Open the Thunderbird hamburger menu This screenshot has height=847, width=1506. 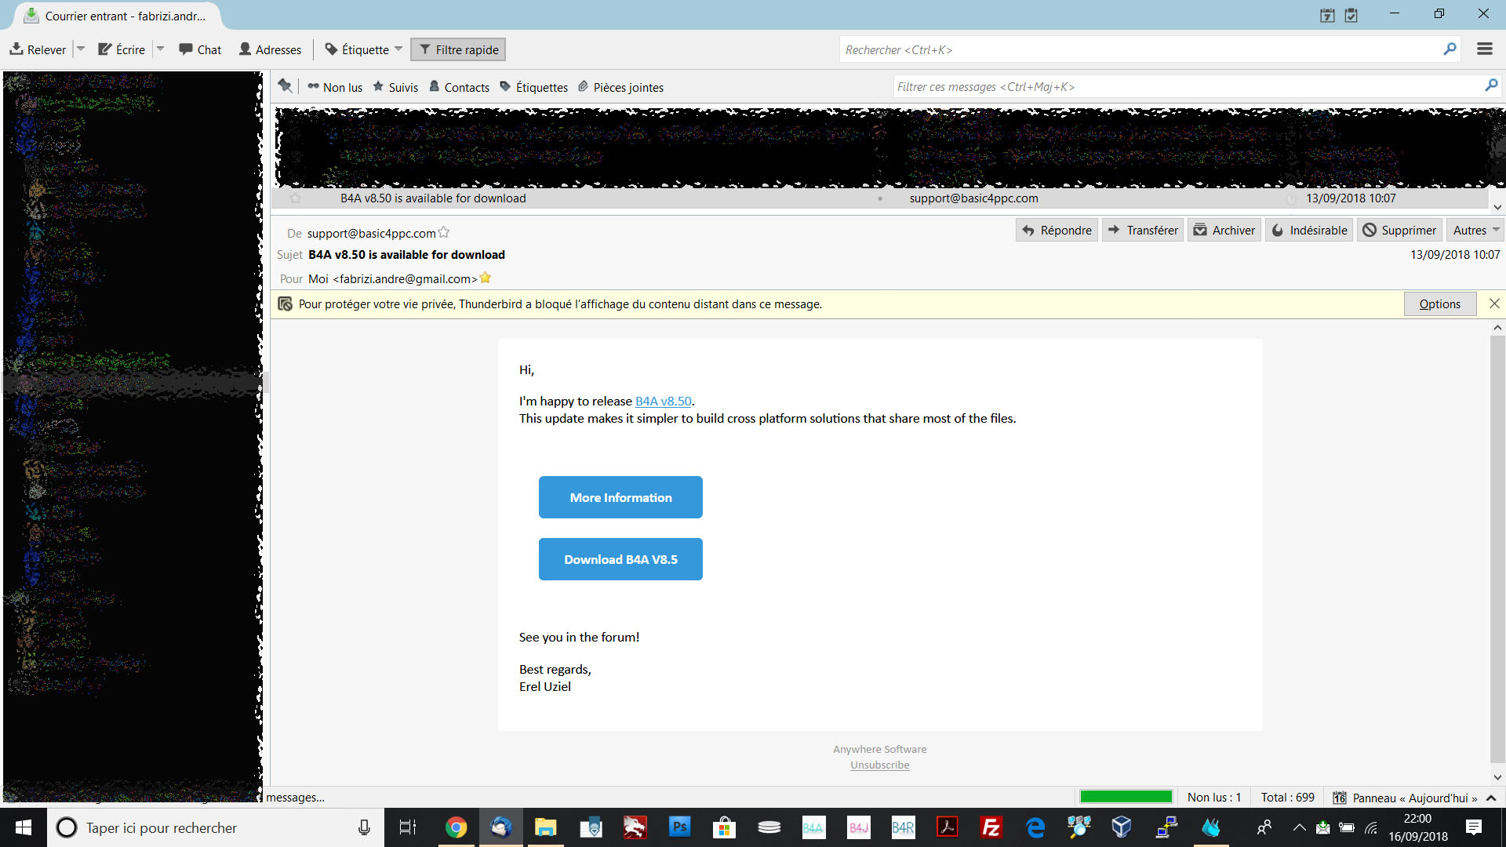click(x=1484, y=49)
